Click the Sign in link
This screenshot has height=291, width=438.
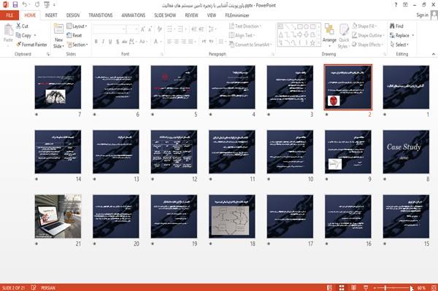422,15
